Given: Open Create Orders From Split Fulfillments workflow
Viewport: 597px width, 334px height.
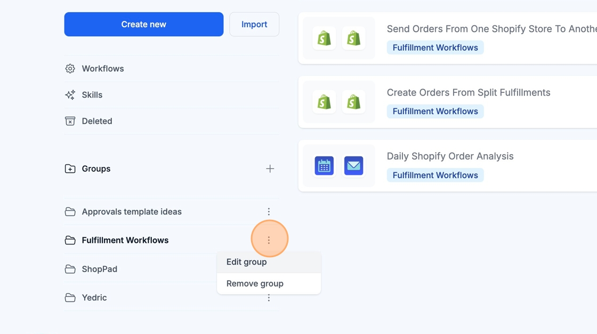Looking at the screenshot, I should click(468, 93).
